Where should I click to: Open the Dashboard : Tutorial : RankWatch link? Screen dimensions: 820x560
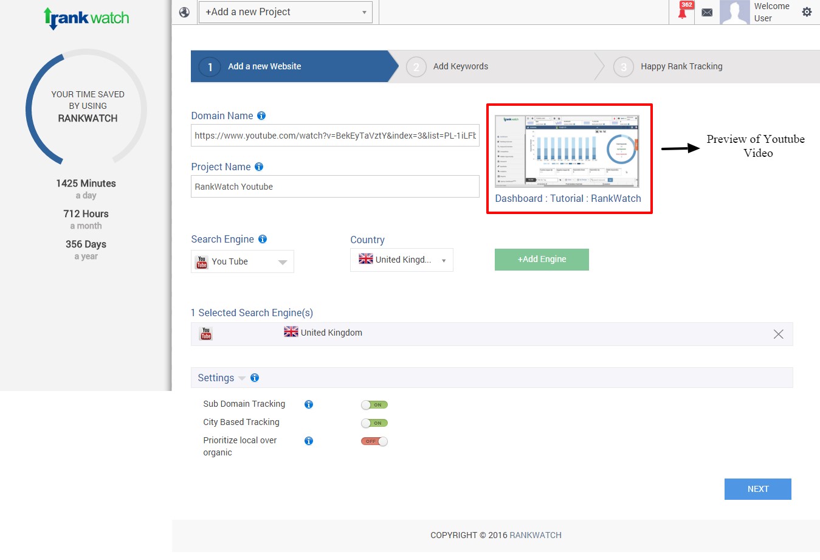coord(568,199)
